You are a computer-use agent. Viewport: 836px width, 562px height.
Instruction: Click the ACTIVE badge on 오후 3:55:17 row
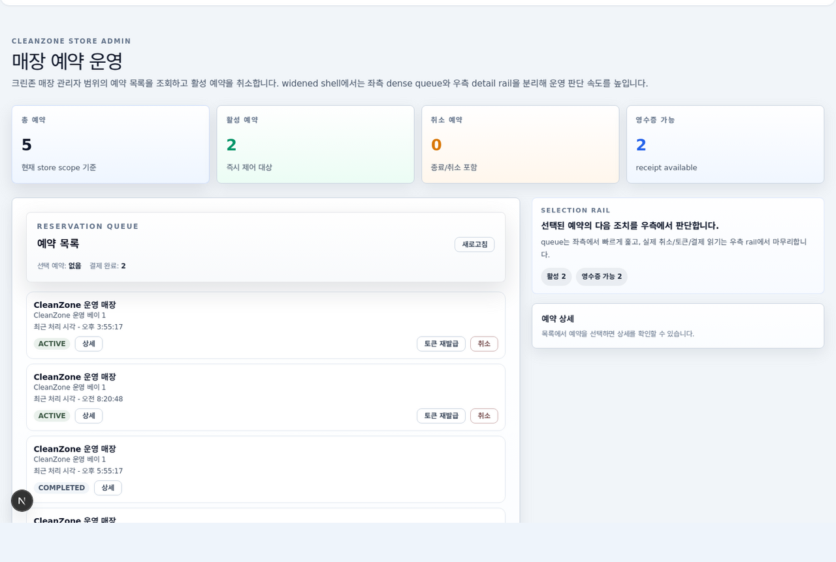[52, 344]
